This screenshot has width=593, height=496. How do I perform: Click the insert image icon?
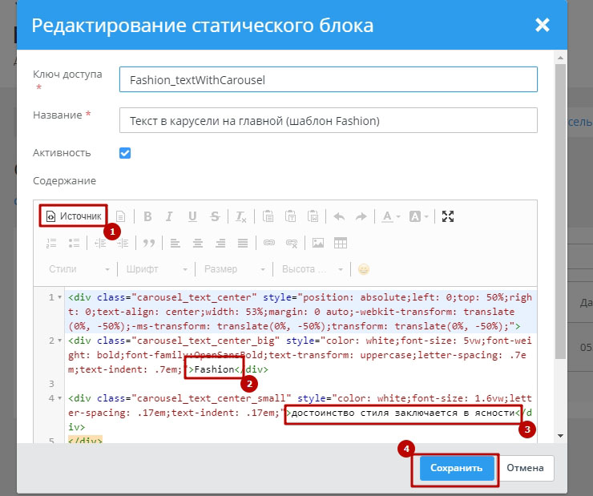coord(318,243)
